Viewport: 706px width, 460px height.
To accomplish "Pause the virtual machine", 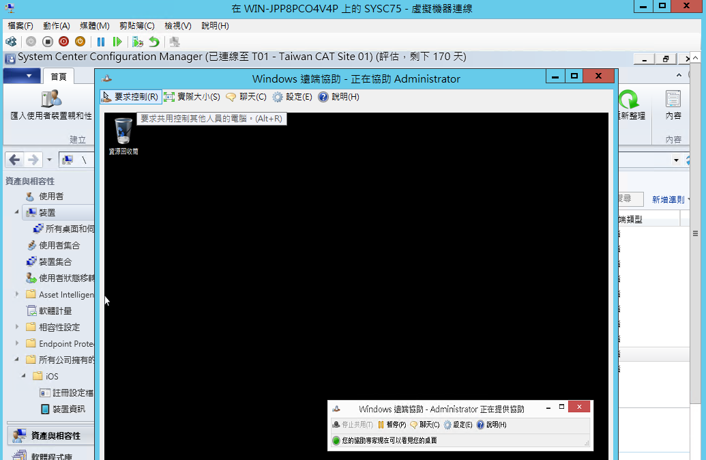I will click(101, 42).
